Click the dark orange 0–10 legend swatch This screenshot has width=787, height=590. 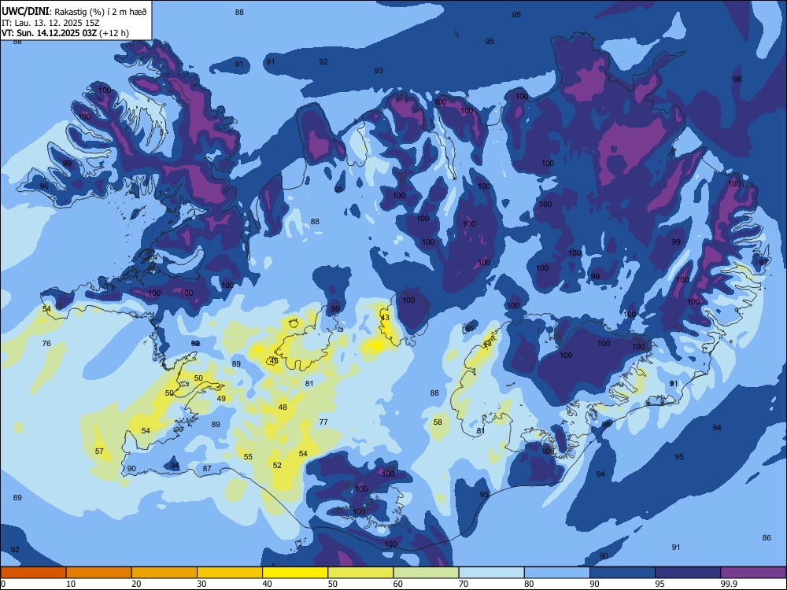click(x=33, y=573)
